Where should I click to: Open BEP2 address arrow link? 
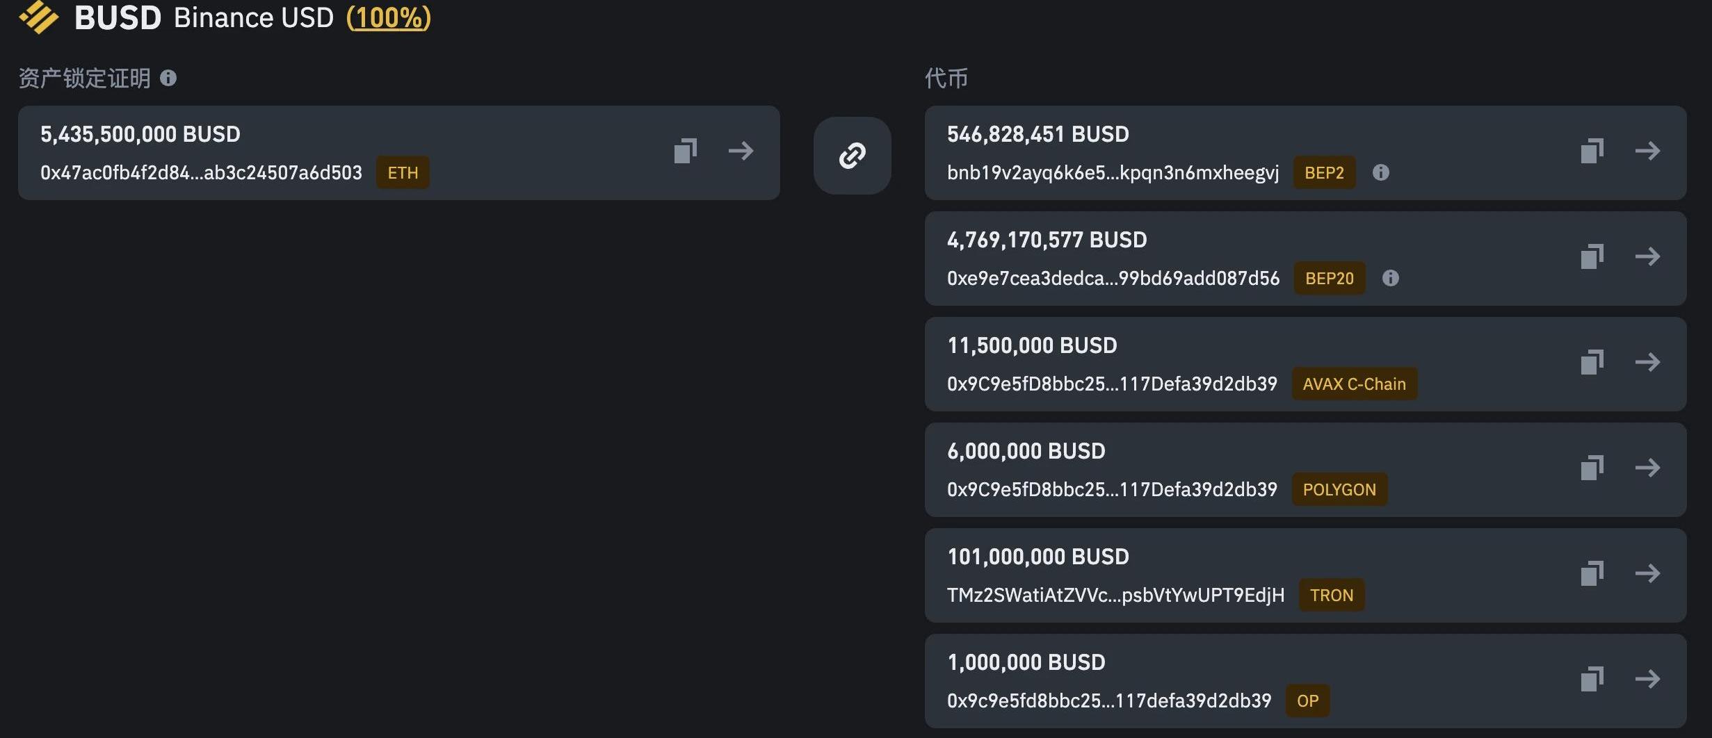[x=1647, y=151]
